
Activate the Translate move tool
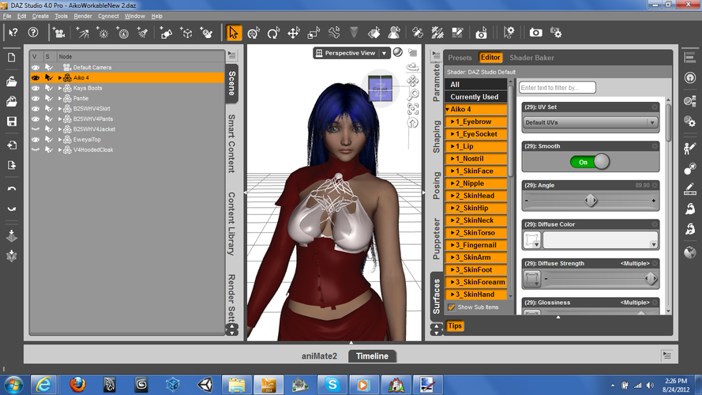pyautogui.click(x=293, y=32)
